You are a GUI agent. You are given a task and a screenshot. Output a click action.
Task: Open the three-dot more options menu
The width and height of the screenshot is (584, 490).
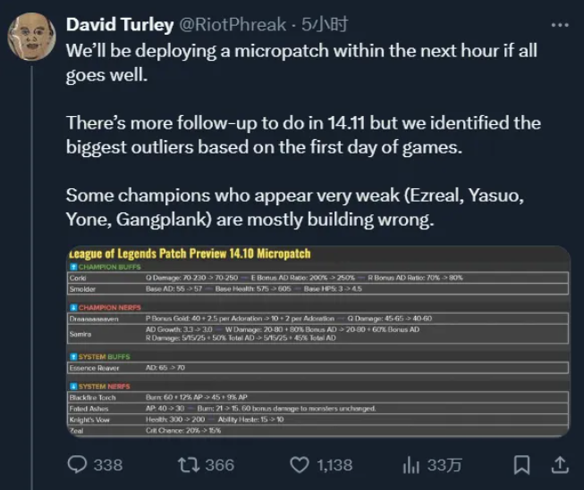[x=560, y=25]
